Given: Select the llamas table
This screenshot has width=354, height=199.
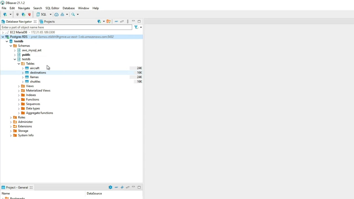Looking at the screenshot, I should 34,77.
